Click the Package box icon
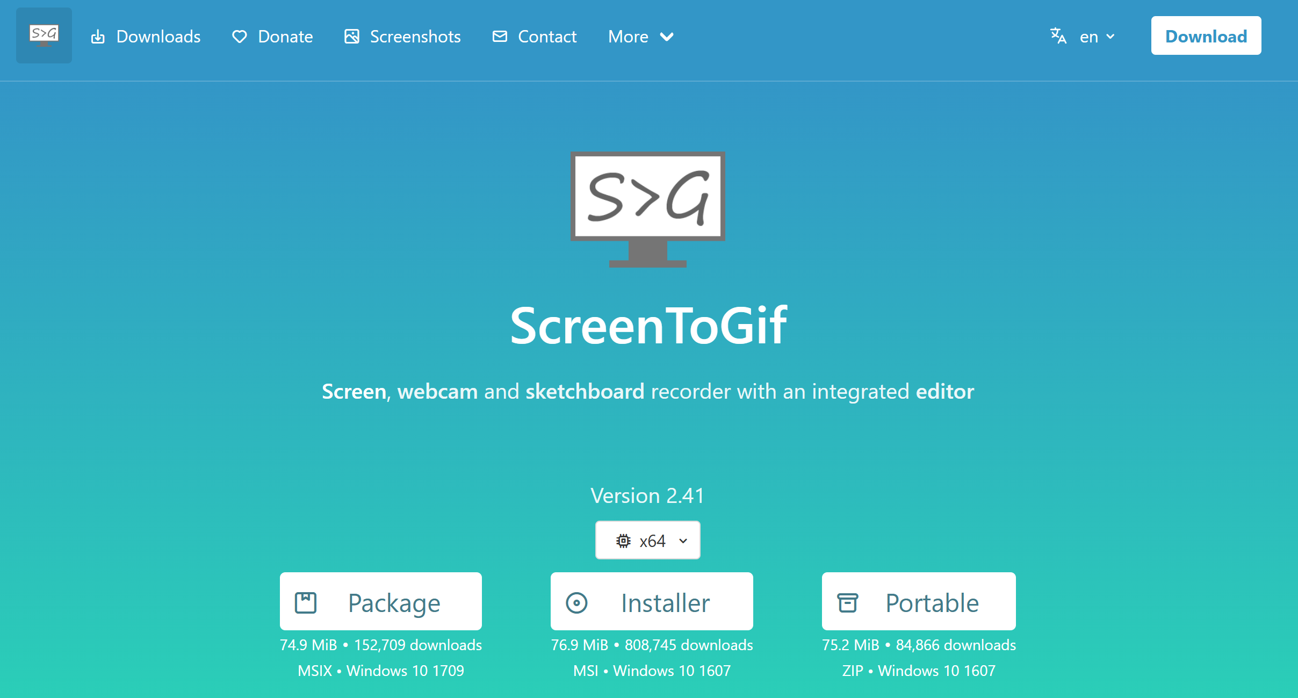The width and height of the screenshot is (1298, 698). coord(306,602)
